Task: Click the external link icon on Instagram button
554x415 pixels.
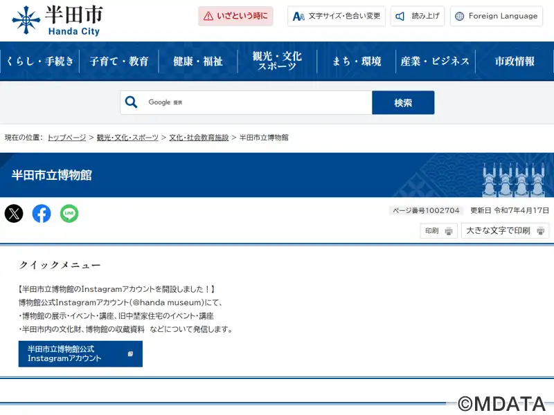Action: pos(130,353)
